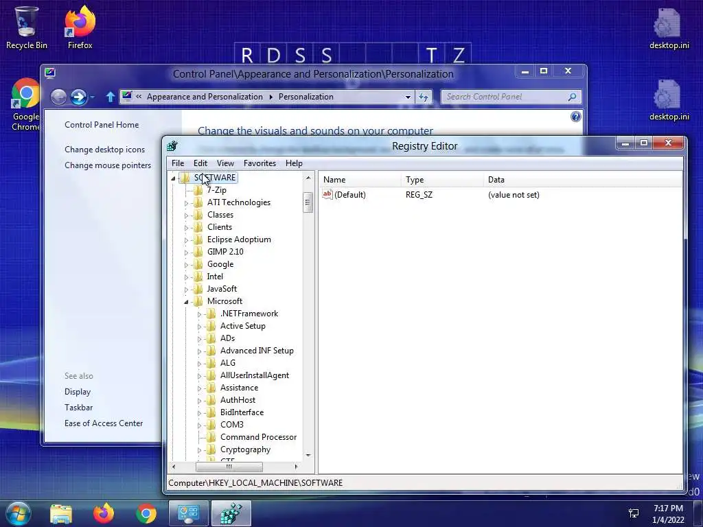Screen dimensions: 703x527
Task: Click the 7-Zip folder icon
Action: [198, 190]
